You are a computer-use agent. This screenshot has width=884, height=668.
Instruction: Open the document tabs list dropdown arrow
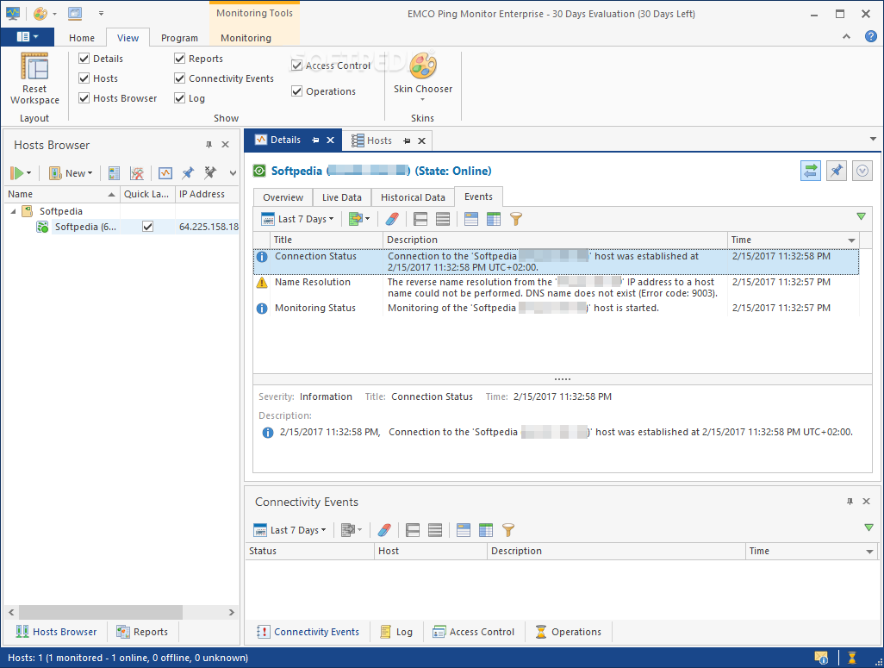[873, 139]
